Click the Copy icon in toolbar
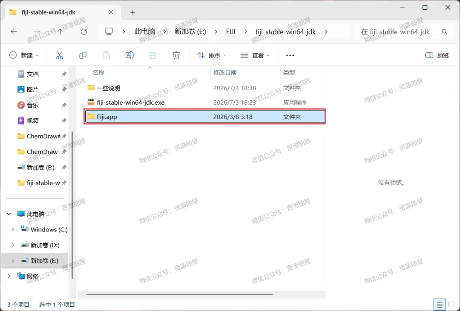Image resolution: width=460 pixels, height=311 pixels. (83, 55)
